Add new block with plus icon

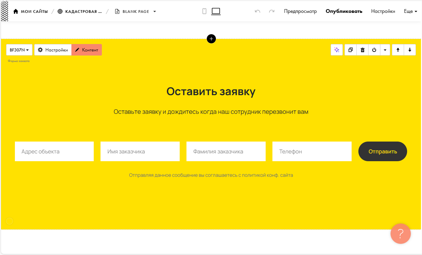pyautogui.click(x=211, y=39)
